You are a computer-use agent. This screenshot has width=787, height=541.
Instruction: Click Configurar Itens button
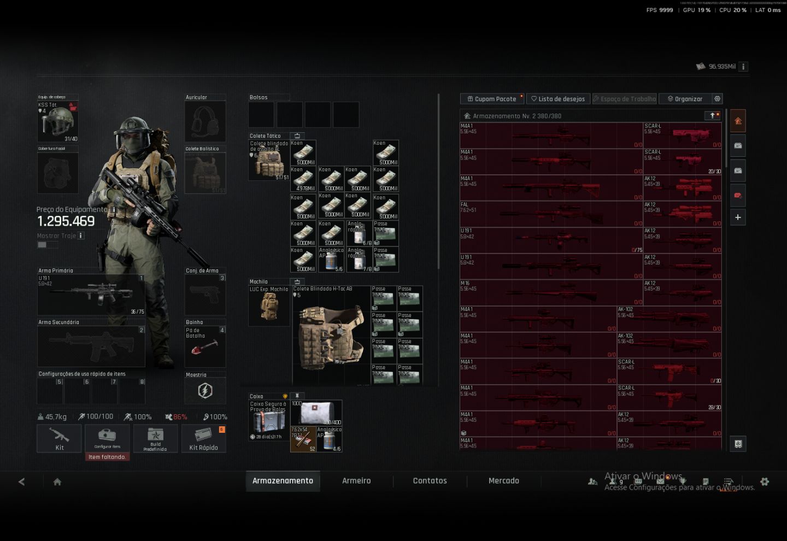(x=107, y=439)
